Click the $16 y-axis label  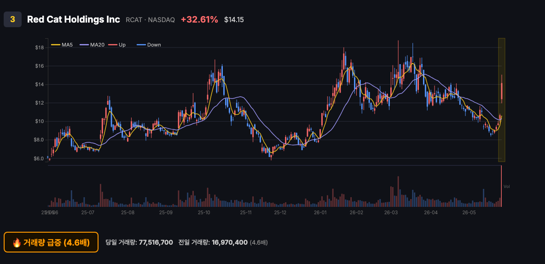[39, 66]
